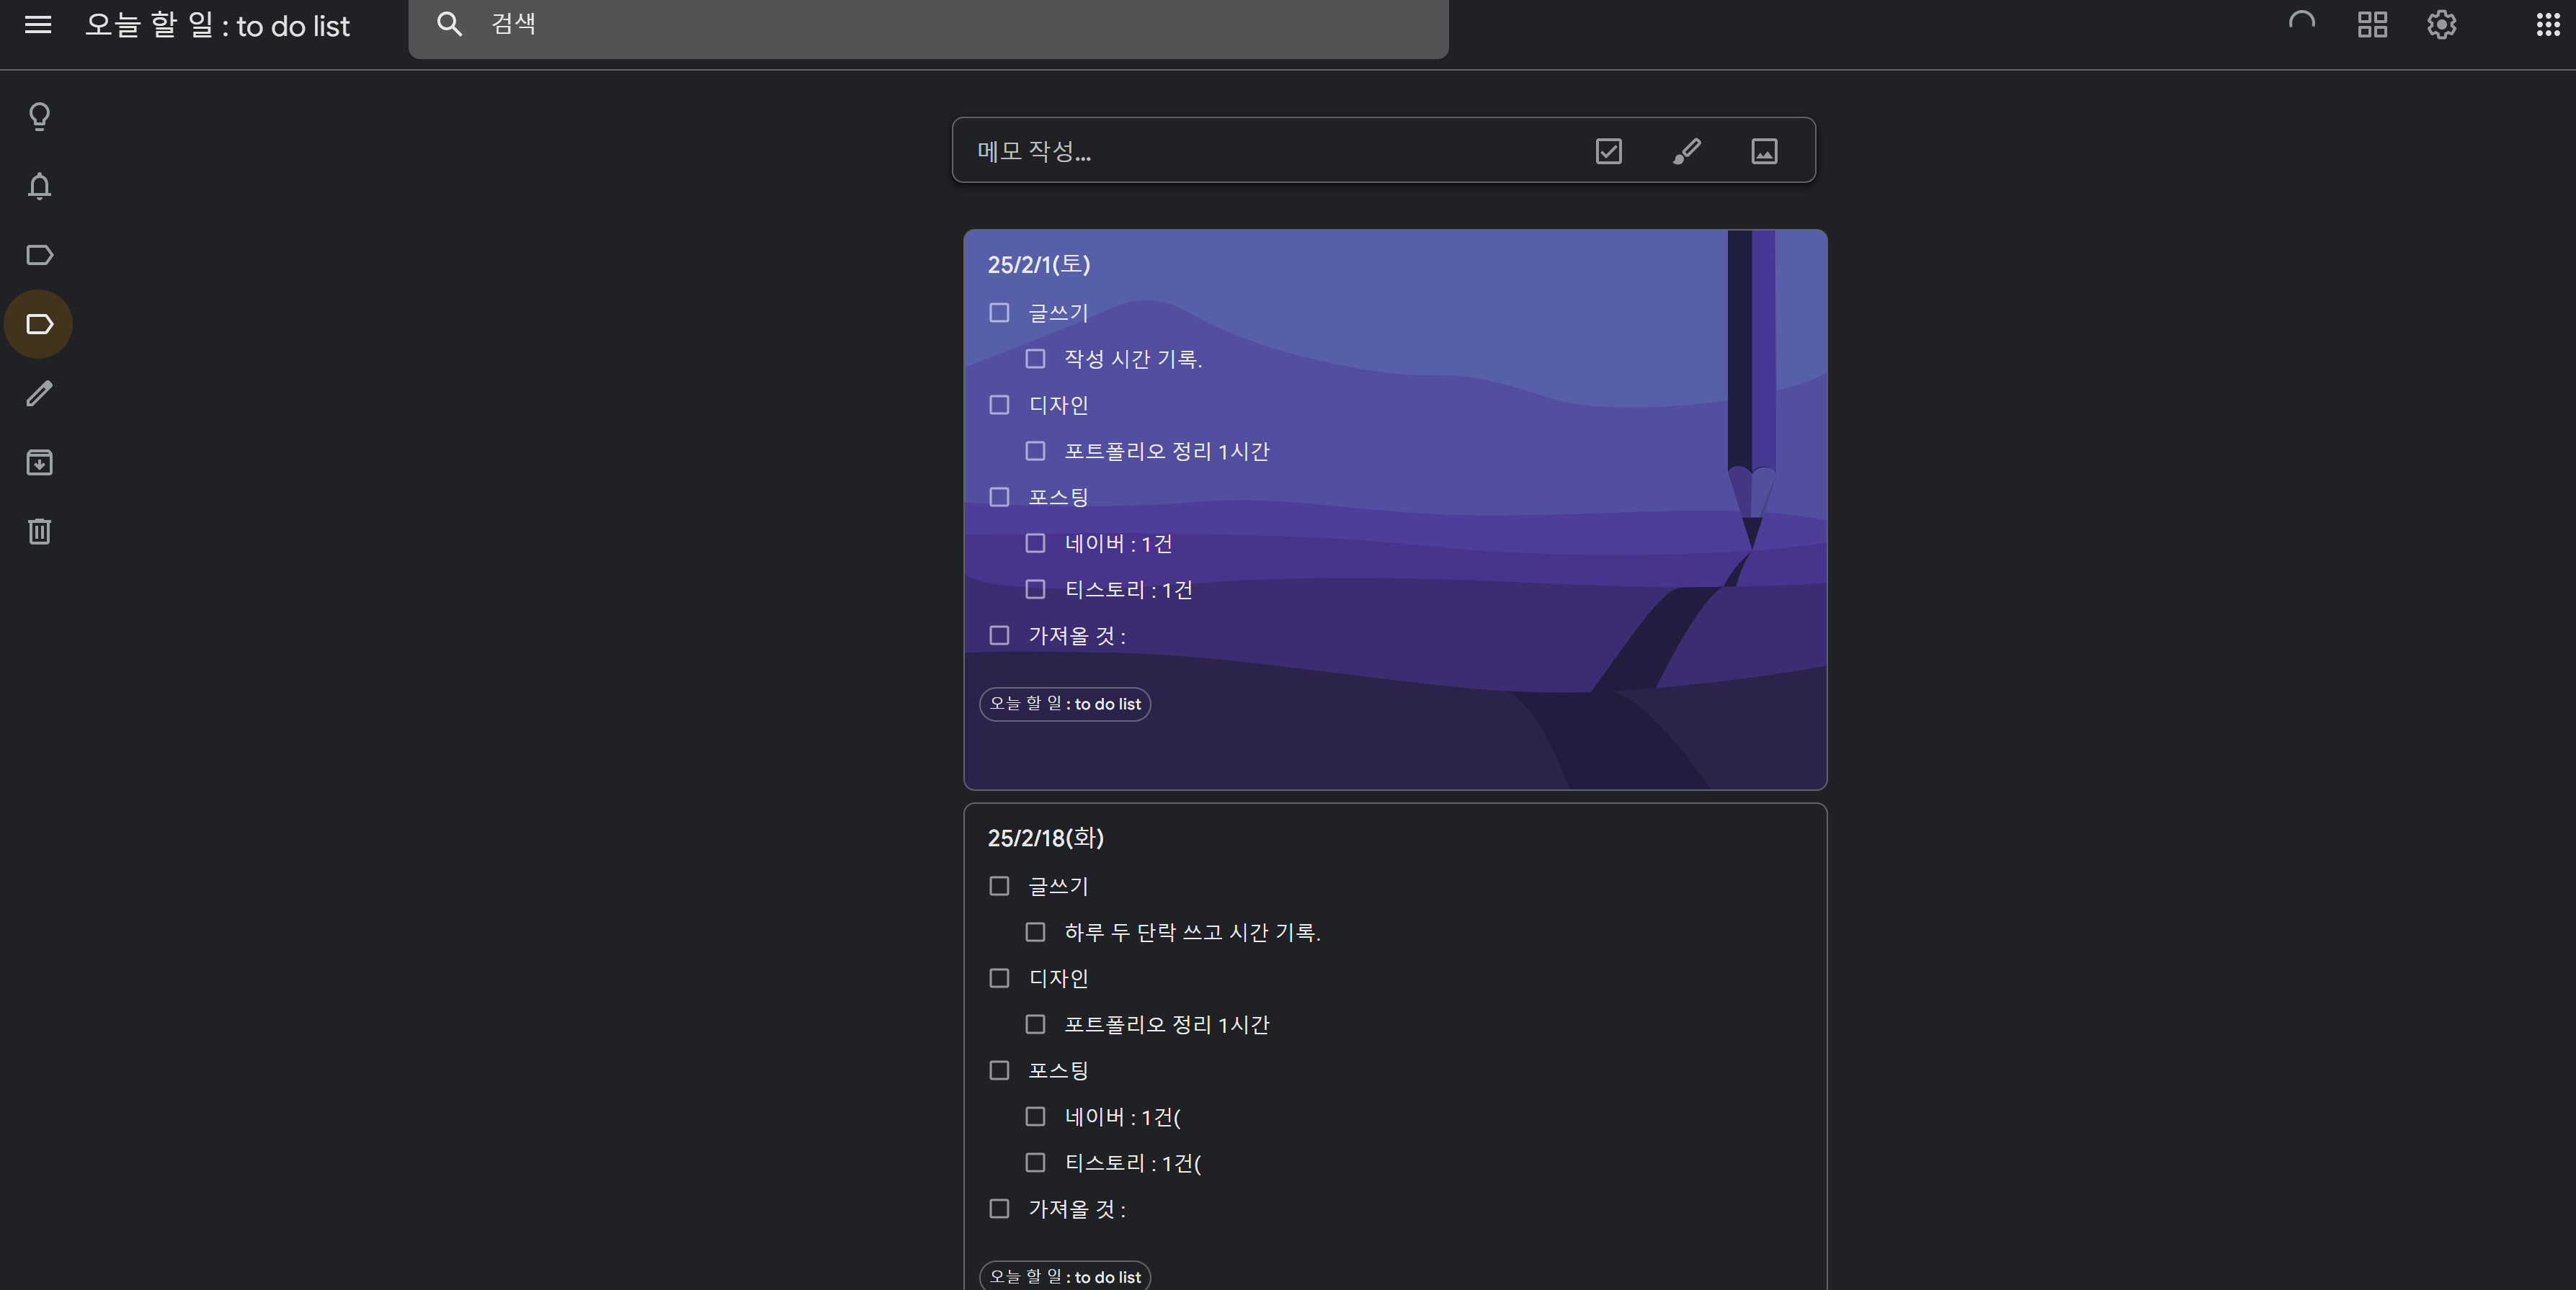This screenshot has height=1290, width=2576.
Task: Open Reminders from the sidebar bell icon
Action: pyautogui.click(x=39, y=186)
